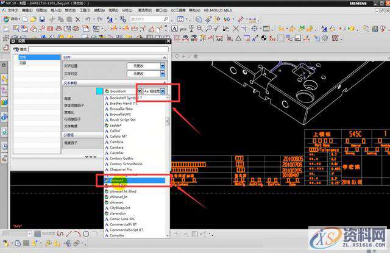Open the font width style dropdown

pyautogui.click(x=163, y=91)
